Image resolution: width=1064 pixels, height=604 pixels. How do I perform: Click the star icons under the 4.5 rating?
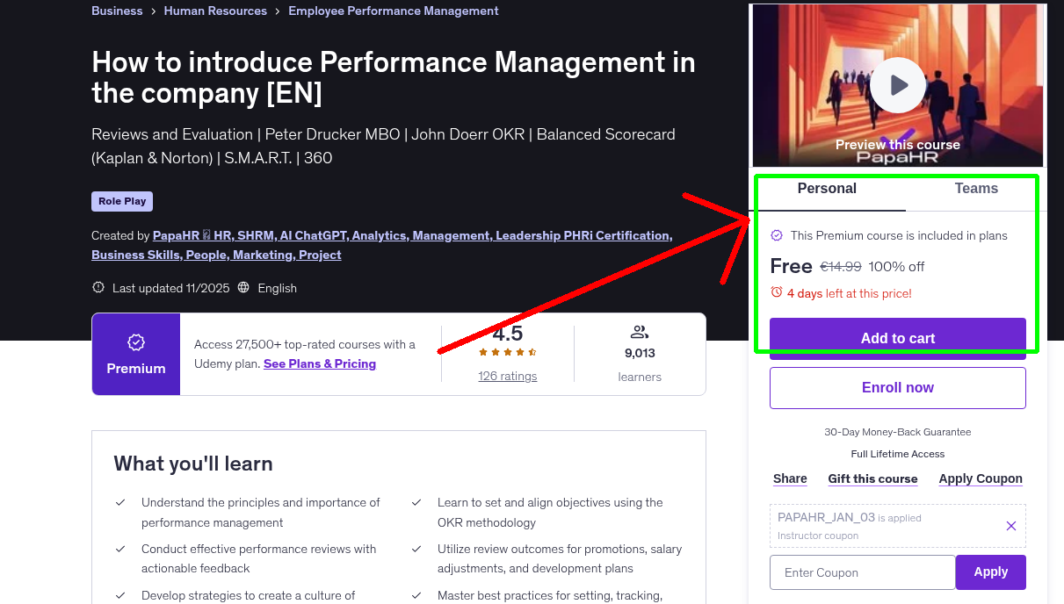coord(506,350)
